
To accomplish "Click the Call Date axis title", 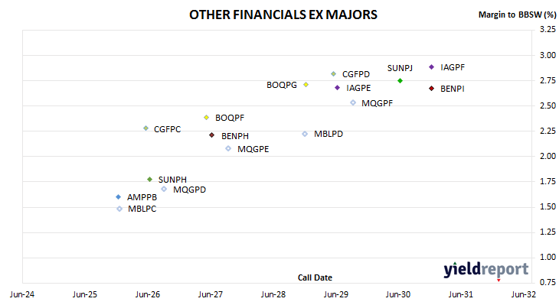I will coord(315,277).
